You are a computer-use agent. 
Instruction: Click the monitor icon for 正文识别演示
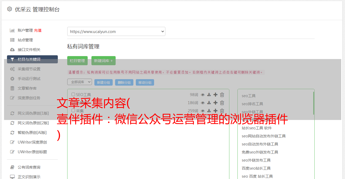click(12, 177)
